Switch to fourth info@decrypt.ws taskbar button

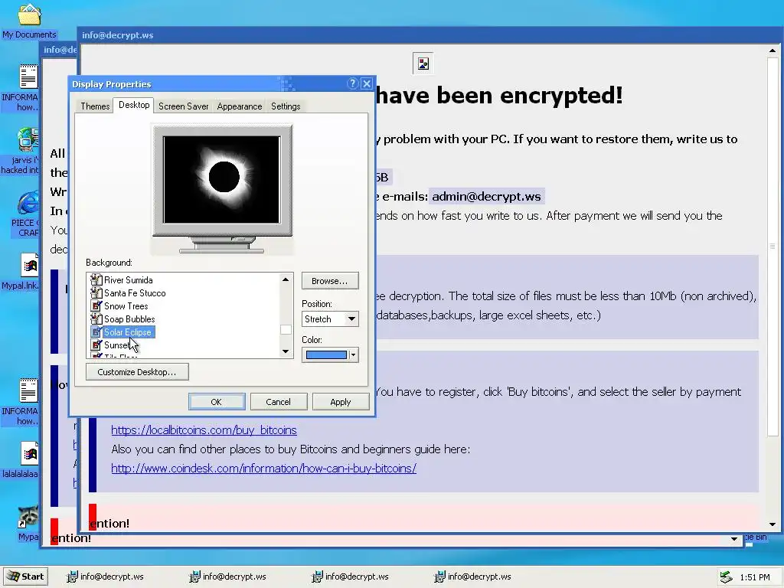(x=473, y=577)
